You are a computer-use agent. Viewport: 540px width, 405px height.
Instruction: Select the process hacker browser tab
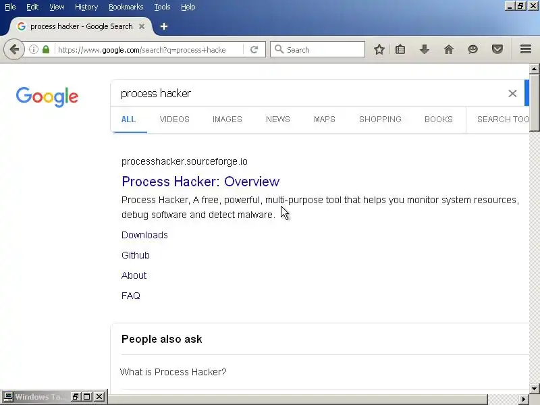[x=81, y=26]
